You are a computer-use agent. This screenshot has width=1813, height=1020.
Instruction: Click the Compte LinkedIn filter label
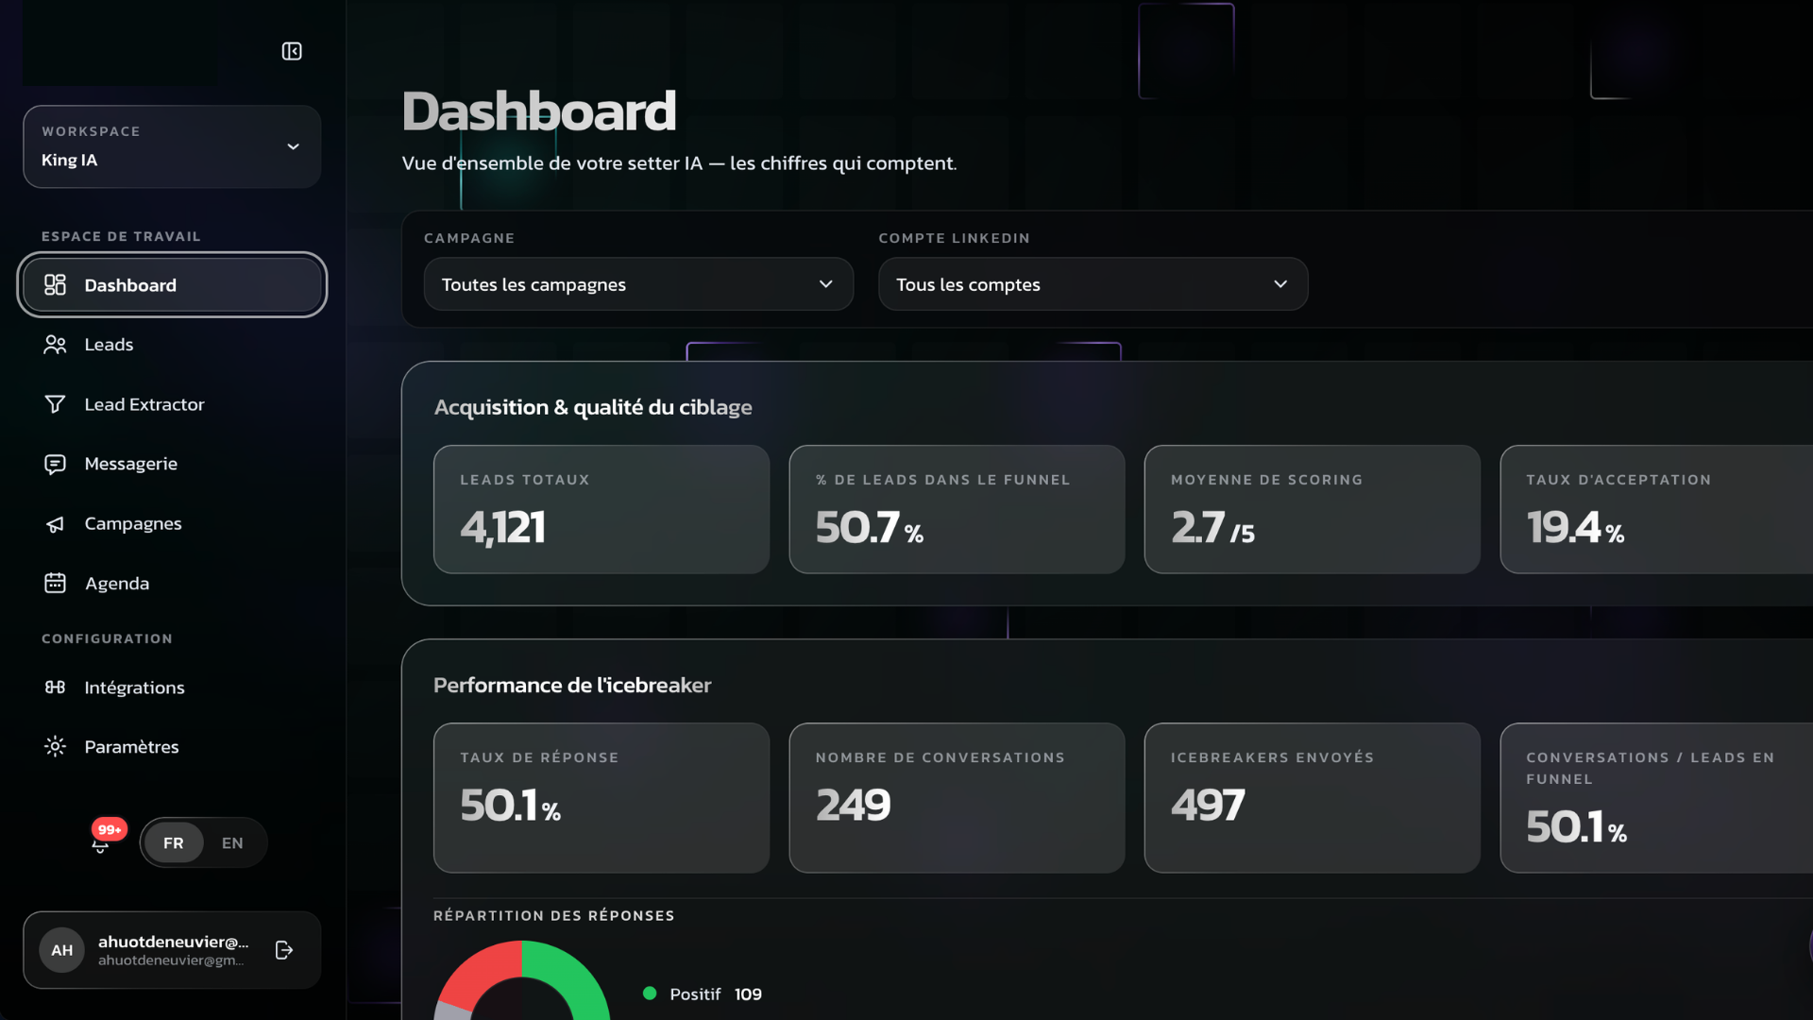[955, 238]
